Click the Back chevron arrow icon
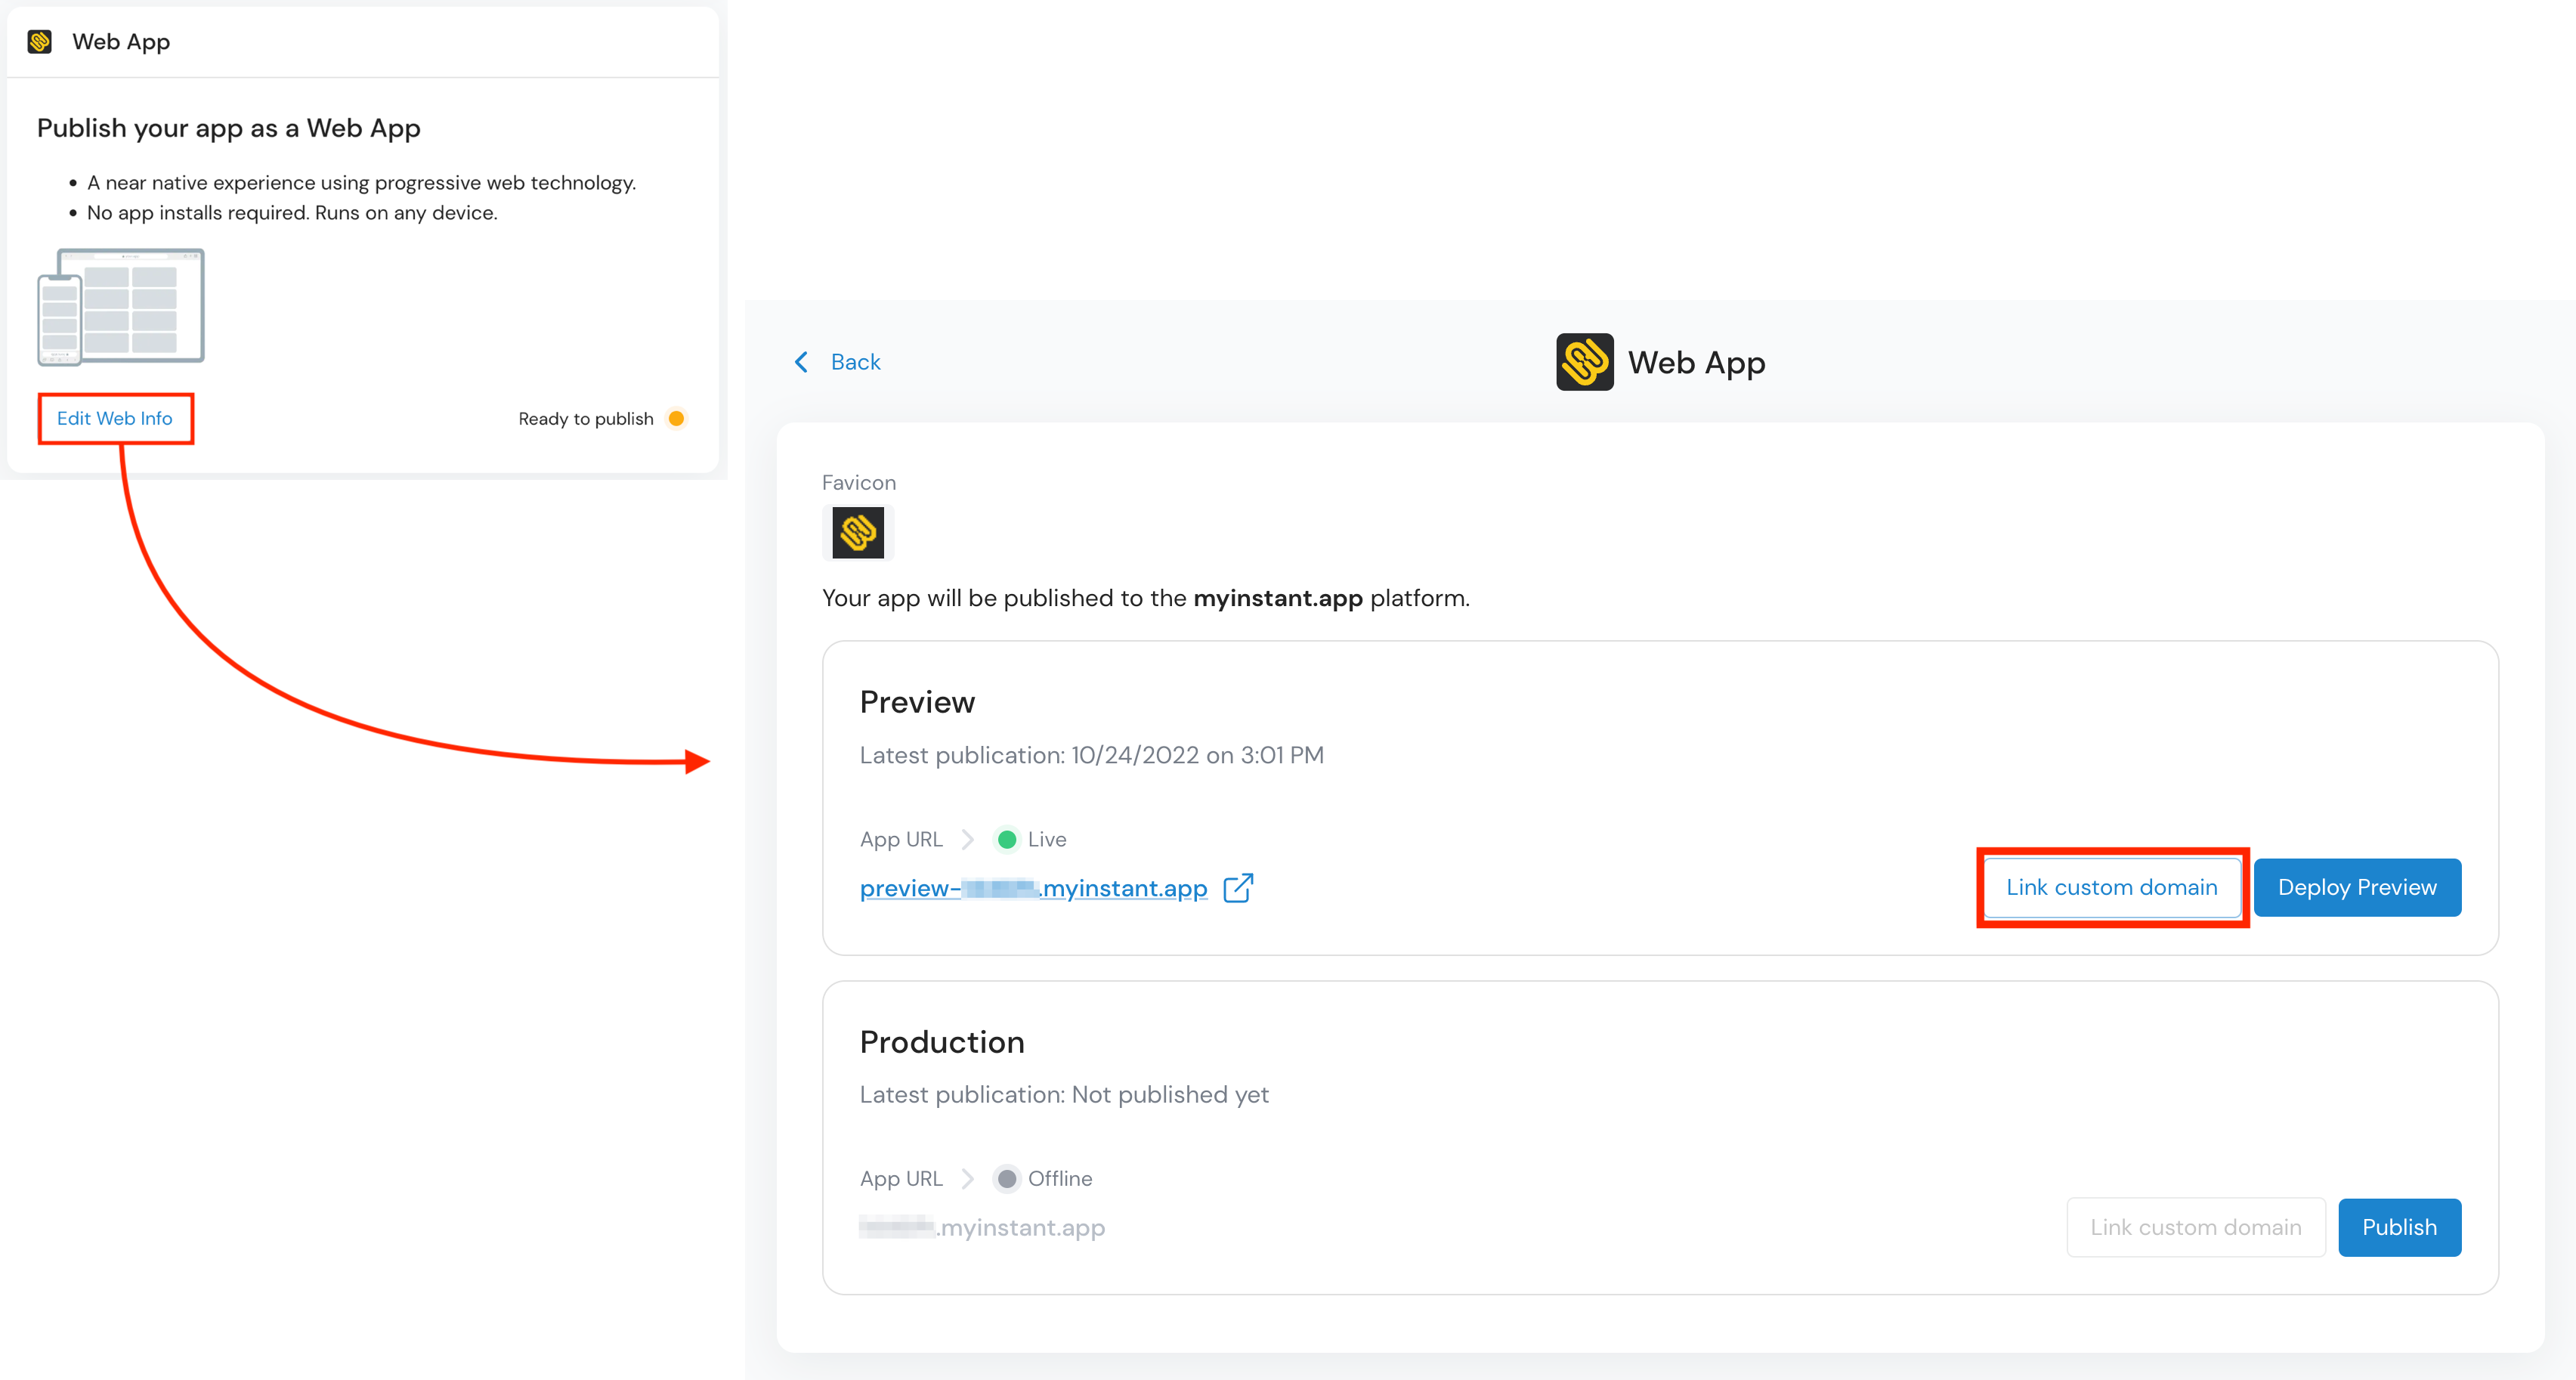Viewport: 2576px width, 1380px height. click(x=801, y=362)
